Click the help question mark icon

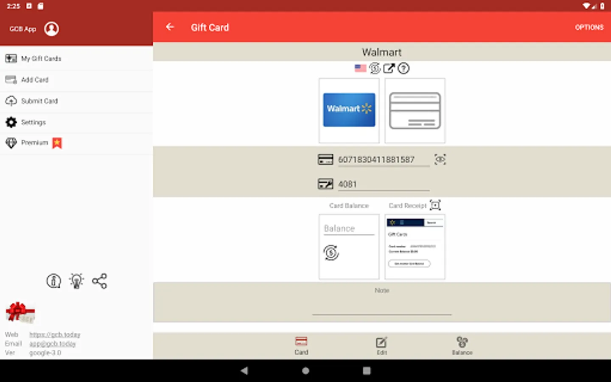tap(404, 68)
